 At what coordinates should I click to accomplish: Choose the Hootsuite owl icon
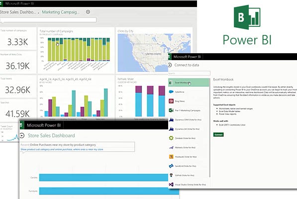coord(171,157)
